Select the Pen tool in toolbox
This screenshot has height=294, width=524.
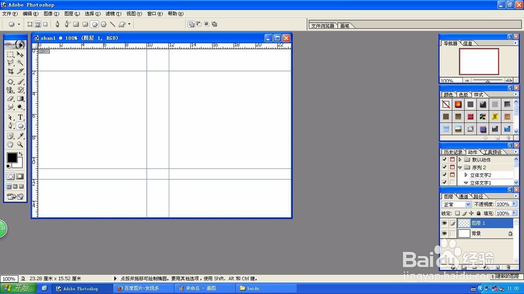pos(10,126)
